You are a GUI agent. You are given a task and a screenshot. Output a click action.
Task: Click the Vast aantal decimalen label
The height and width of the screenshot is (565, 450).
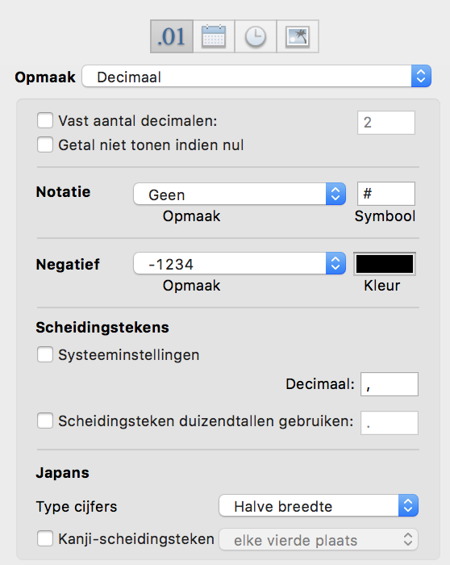pyautogui.click(x=138, y=121)
